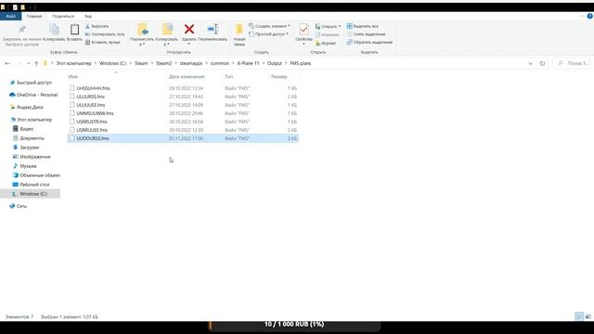Open Объемные объекты in sidebar
Viewport: 594px width, 334px height.
pos(36,175)
